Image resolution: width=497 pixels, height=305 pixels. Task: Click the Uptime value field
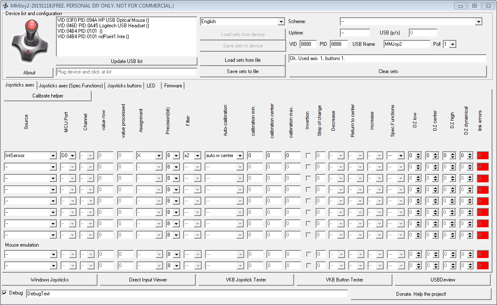355,33
